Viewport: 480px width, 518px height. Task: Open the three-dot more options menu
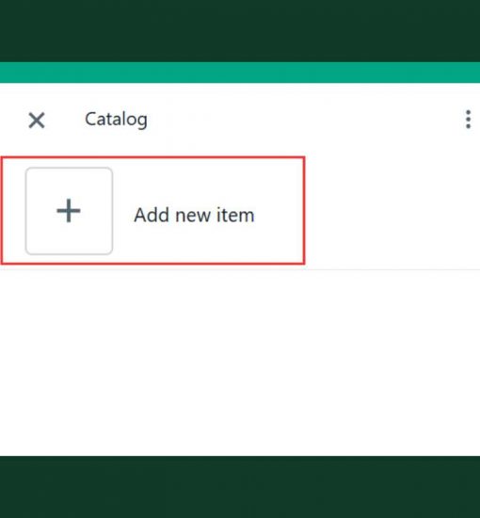pyautogui.click(x=468, y=120)
